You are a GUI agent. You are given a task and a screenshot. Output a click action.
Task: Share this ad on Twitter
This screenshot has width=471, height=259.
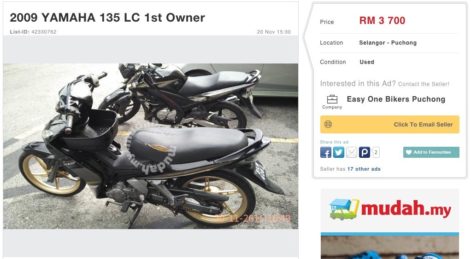(339, 152)
